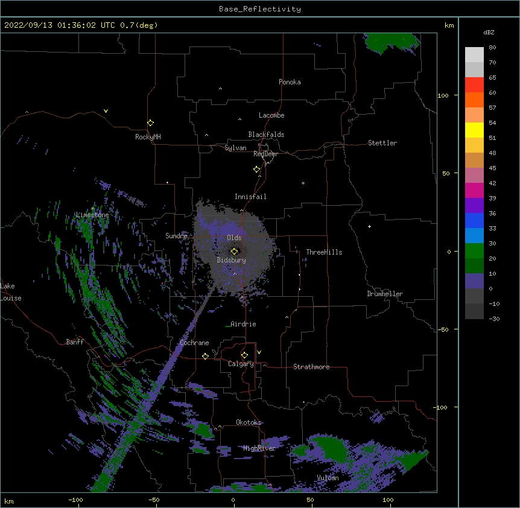Pick the magenta swatch in the dBZ legend

coord(474,190)
